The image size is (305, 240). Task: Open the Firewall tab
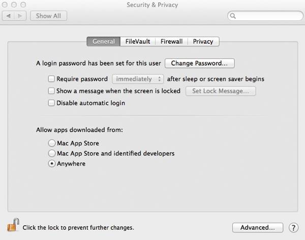pos(171,41)
